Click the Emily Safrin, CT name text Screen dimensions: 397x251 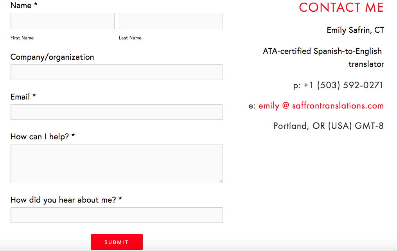(x=356, y=30)
